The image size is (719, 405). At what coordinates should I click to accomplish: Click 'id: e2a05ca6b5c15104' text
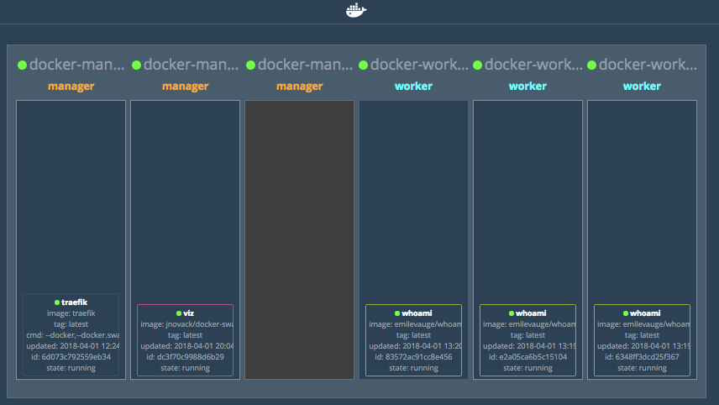tap(527, 357)
